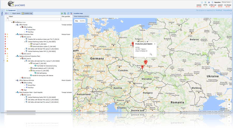Collapse the Proffnet sp. z o.o. node
The image size is (233, 129).
coord(12,22)
